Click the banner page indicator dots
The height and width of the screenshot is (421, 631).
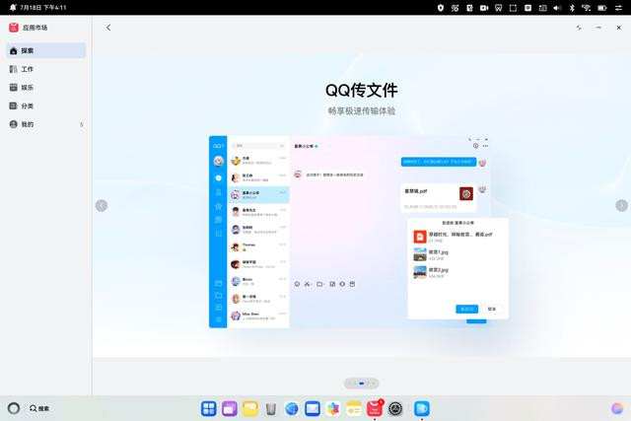(x=362, y=384)
